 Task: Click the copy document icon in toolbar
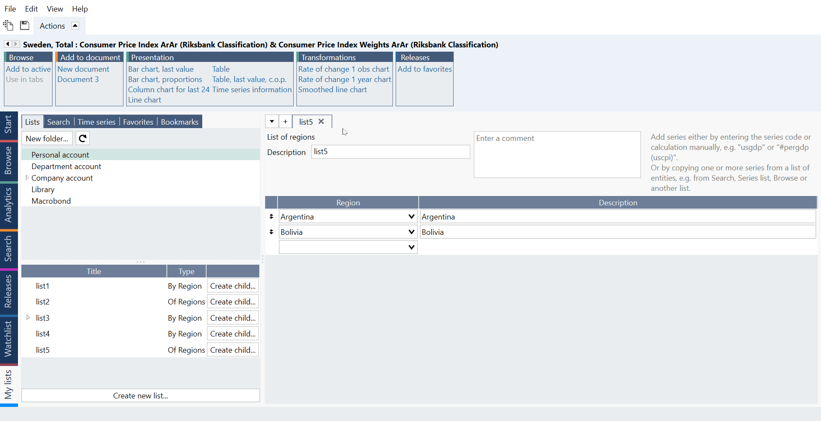(8, 26)
